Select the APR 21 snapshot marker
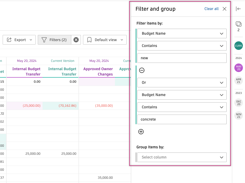The height and width of the screenshot is (183, 245). (238, 81)
